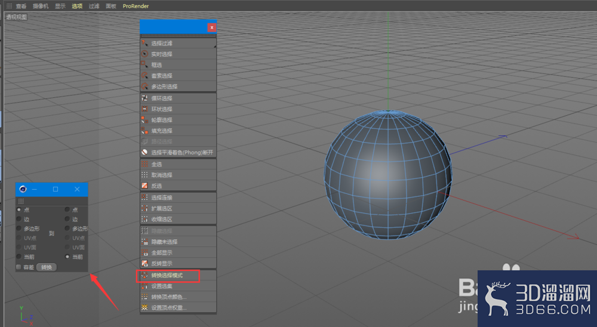Click the Cinema 4D logo in dialog title bar
Image resolution: width=597 pixels, height=327 pixels.
pyautogui.click(x=23, y=189)
